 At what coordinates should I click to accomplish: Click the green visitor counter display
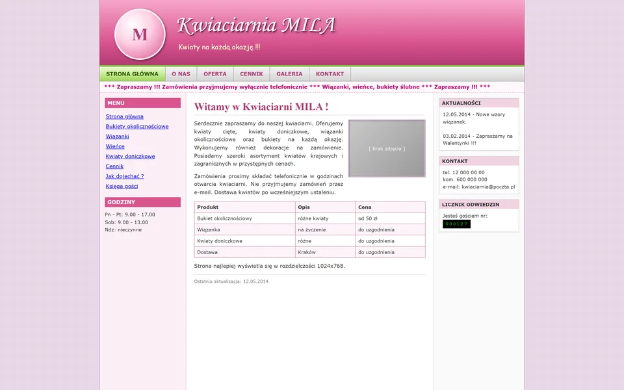(456, 224)
